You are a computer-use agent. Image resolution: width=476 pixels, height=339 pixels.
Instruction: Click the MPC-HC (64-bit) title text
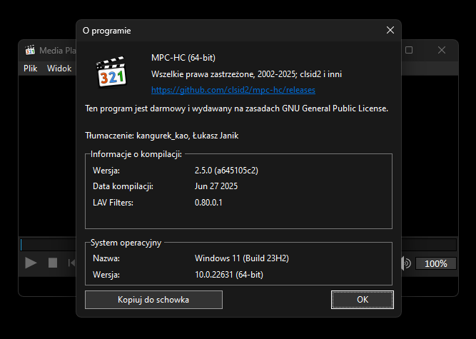[183, 58]
